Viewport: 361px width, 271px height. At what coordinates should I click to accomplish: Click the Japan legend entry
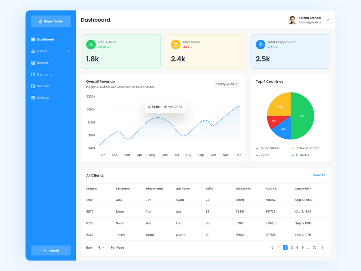pyautogui.click(x=262, y=155)
